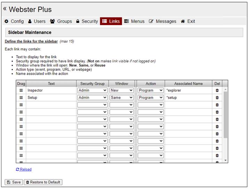
Task: Switch to the Users tab
Action: click(37, 21)
